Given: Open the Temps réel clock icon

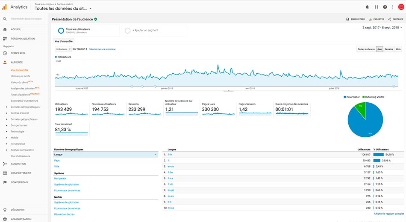Looking at the screenshot, I should pyautogui.click(x=5, y=53).
